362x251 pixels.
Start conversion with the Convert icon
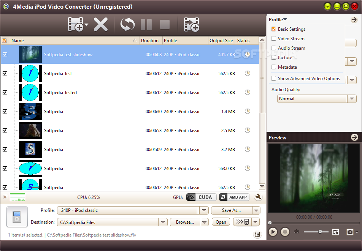(x=127, y=24)
